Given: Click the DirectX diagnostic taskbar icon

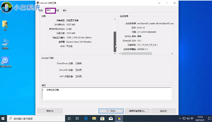Looking at the screenshot, I should [119, 119].
